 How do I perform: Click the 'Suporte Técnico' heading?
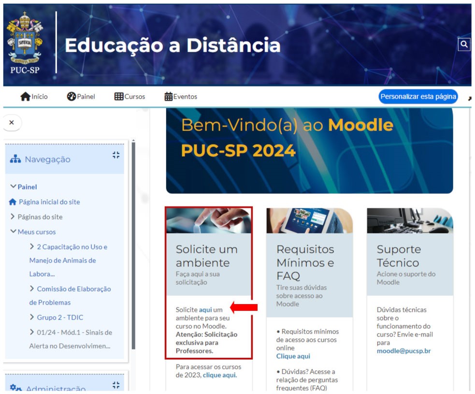[399, 256]
